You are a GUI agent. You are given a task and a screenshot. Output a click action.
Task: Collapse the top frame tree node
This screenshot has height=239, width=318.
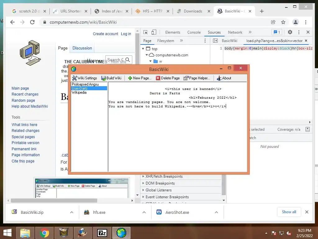(x=143, y=49)
